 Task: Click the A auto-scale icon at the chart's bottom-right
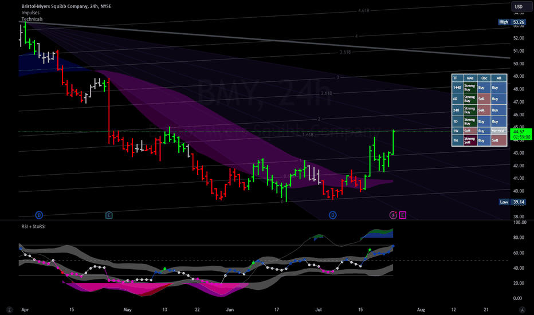pyautogui.click(x=522, y=310)
